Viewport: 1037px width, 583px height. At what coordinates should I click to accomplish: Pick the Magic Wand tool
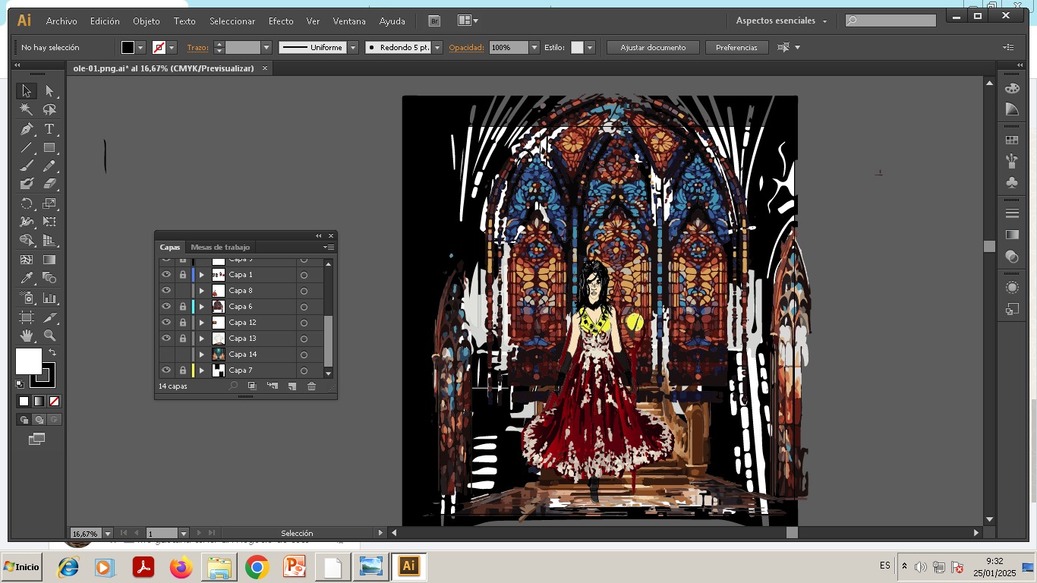tap(27, 110)
